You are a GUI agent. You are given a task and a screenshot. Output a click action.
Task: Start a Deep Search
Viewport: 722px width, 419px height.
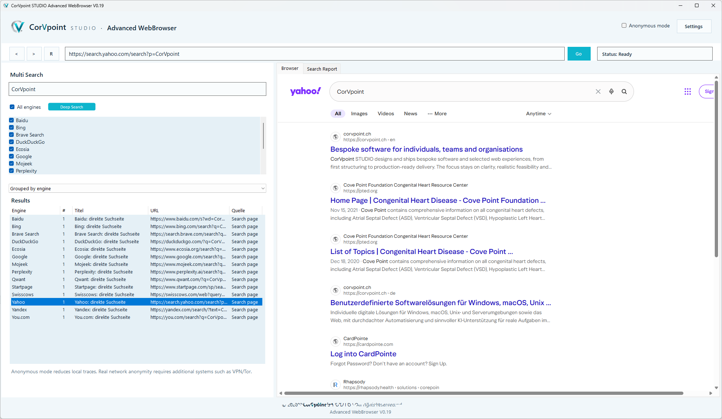pos(72,107)
